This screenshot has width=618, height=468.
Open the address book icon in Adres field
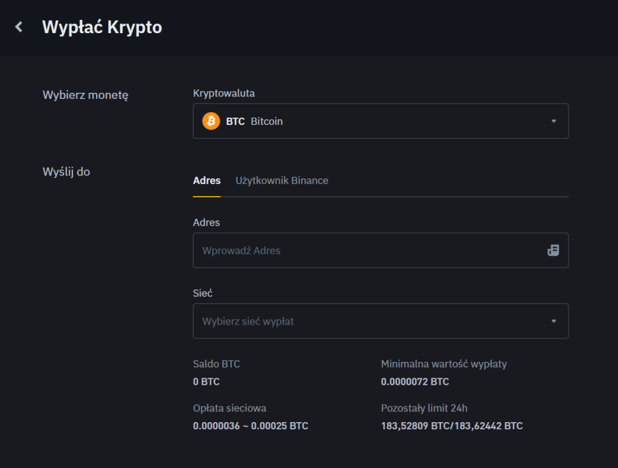tap(553, 250)
